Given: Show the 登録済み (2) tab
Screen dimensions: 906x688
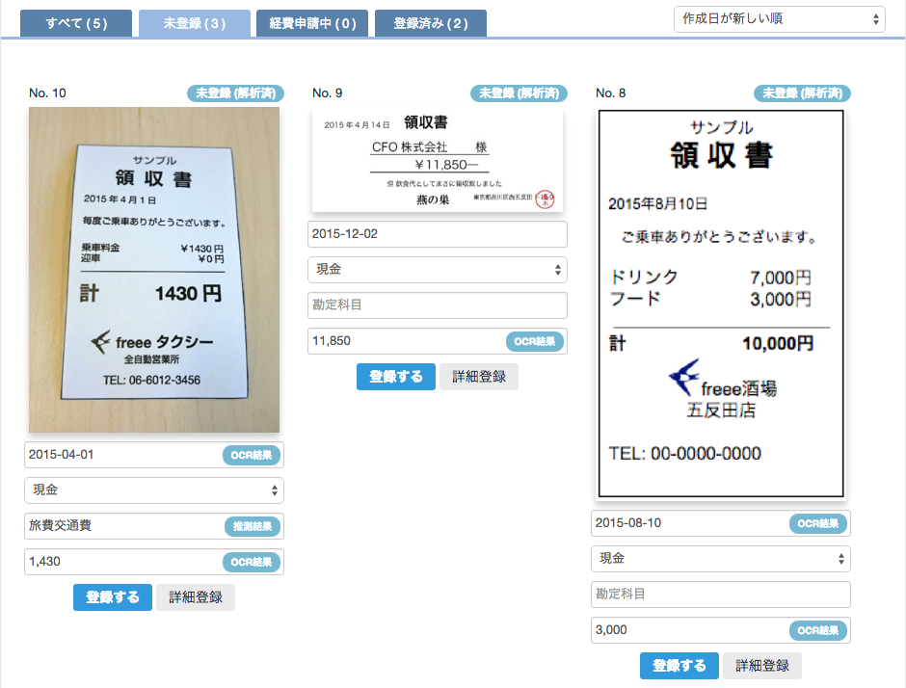Looking at the screenshot, I should 431,23.
